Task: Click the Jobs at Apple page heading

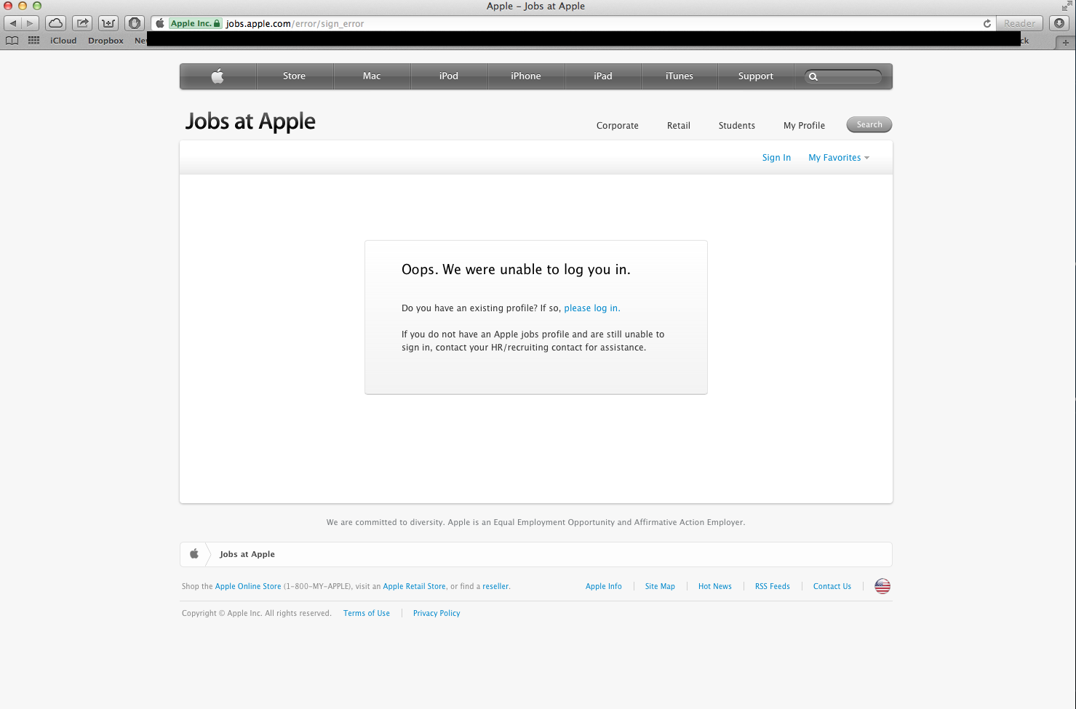Action: point(250,121)
